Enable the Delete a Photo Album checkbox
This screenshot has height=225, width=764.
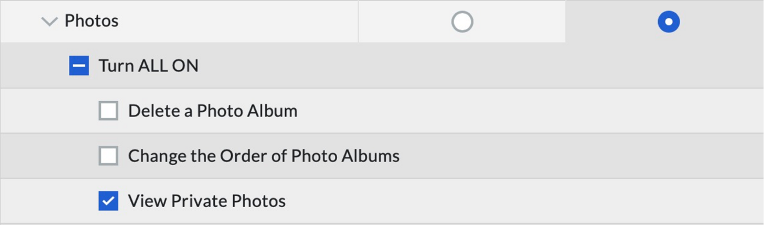pyautogui.click(x=108, y=111)
